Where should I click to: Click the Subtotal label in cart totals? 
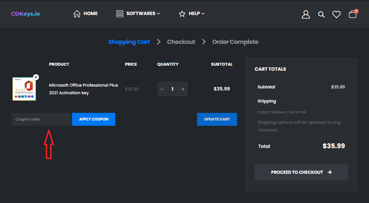(266, 87)
